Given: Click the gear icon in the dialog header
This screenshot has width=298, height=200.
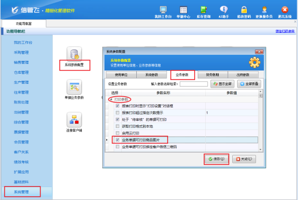Looking at the screenshot, I should pyautogui.click(x=255, y=62).
